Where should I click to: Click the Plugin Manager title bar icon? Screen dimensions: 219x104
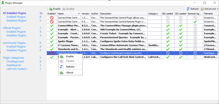pos(3,3)
